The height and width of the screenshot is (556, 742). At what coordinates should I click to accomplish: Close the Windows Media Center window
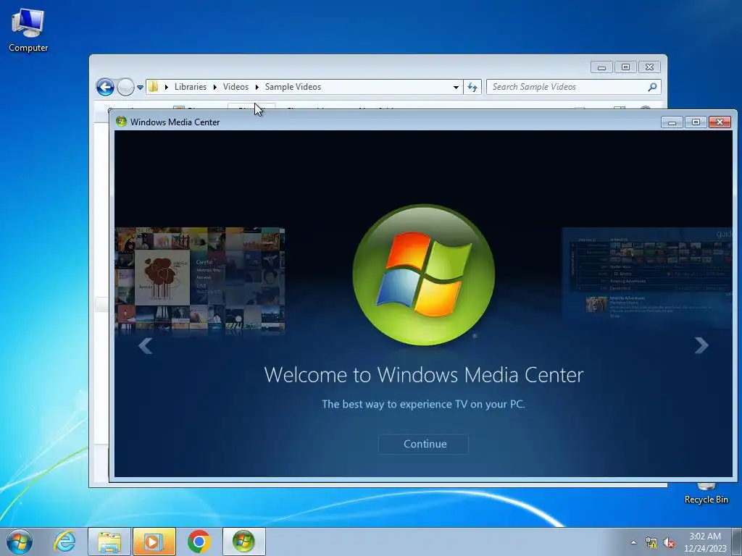[720, 122]
